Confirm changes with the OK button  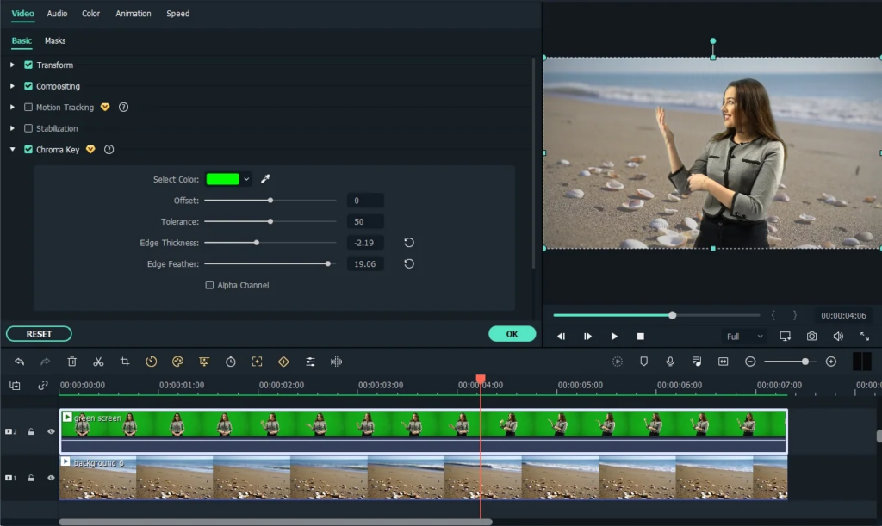[512, 332]
